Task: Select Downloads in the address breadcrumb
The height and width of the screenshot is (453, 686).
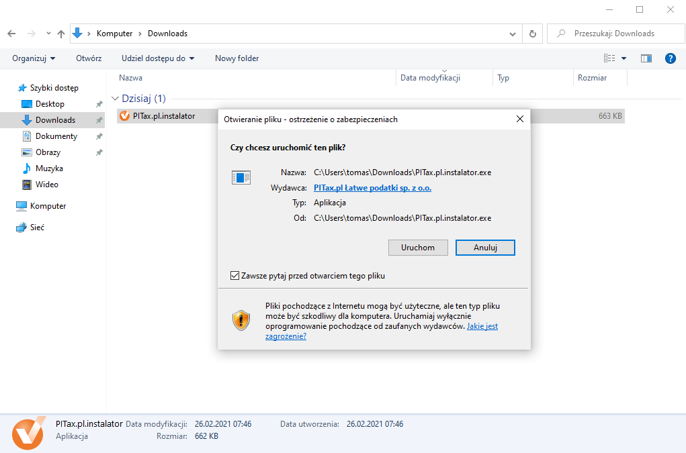Action: coord(167,34)
